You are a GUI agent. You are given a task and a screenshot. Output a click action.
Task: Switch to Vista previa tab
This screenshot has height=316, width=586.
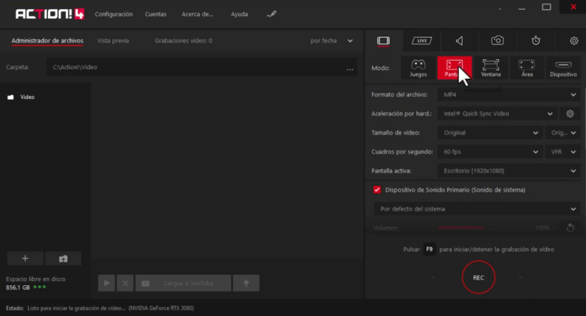click(x=113, y=41)
